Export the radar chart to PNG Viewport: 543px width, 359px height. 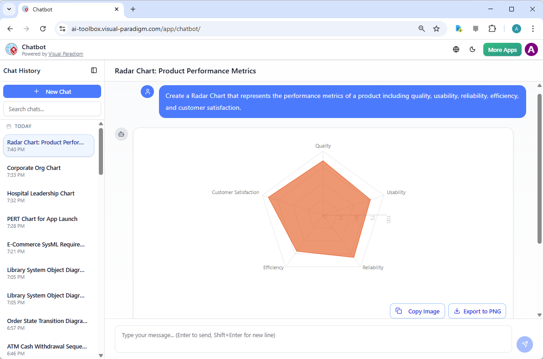click(477, 311)
